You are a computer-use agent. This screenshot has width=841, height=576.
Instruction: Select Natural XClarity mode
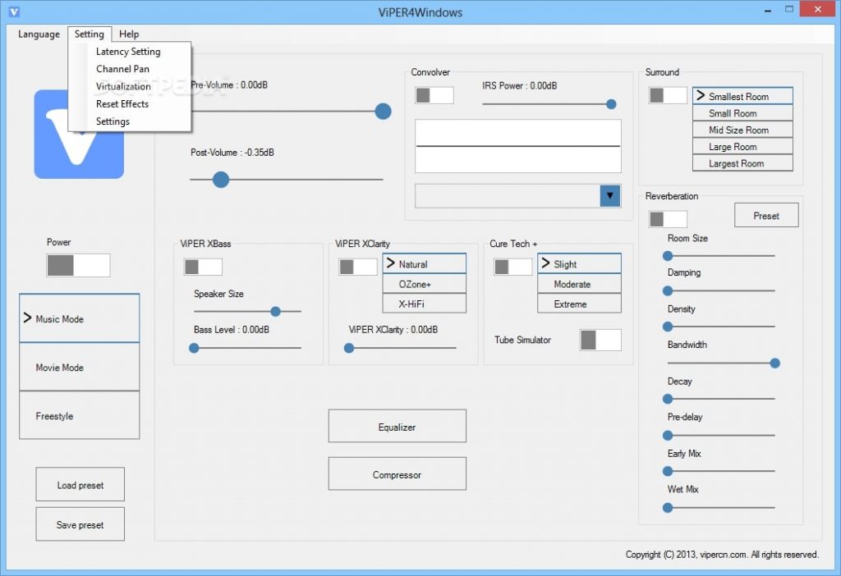(x=425, y=263)
